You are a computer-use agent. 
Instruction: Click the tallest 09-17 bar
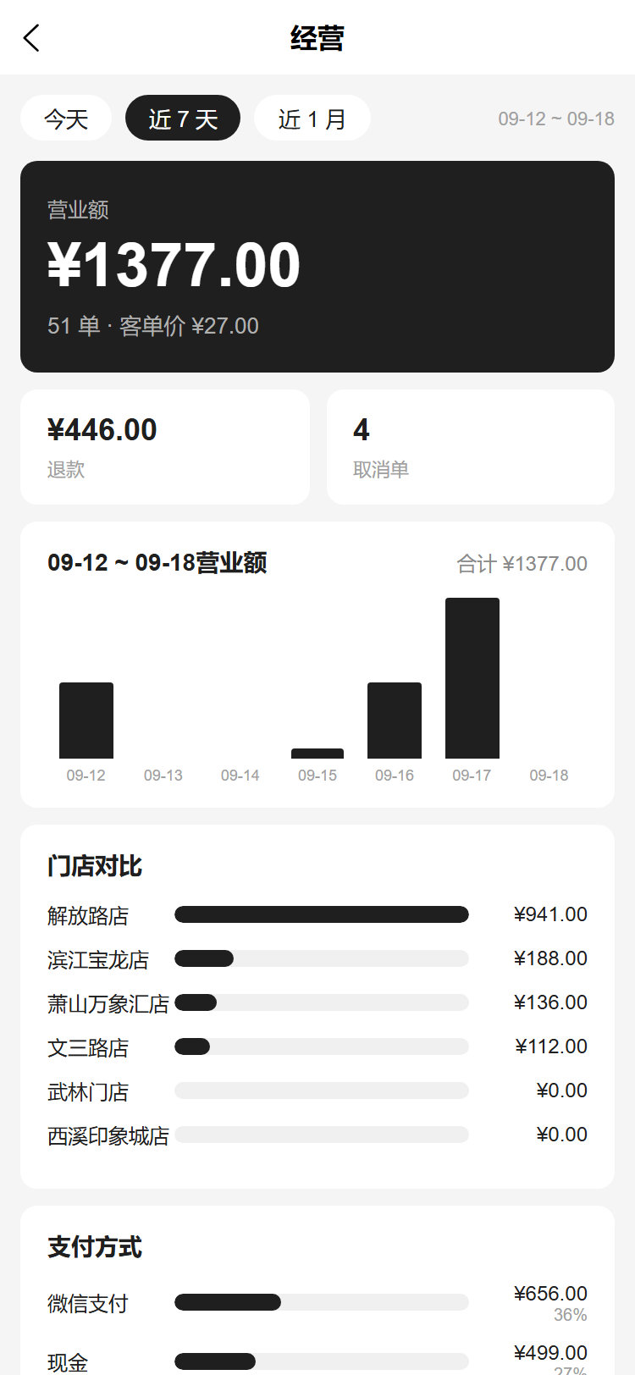(472, 678)
